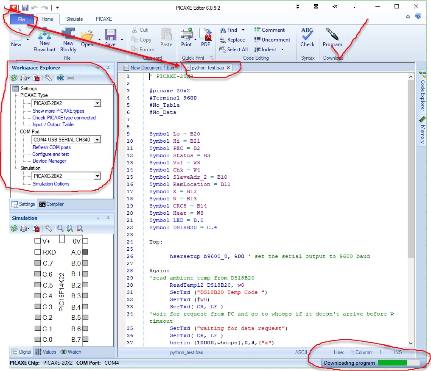Toggle the B.7 pin box

point(86,339)
